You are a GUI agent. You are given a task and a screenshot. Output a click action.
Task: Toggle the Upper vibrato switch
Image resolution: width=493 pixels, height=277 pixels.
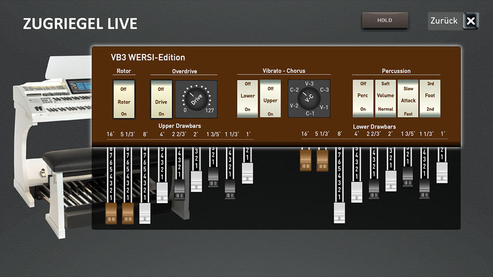click(270, 99)
